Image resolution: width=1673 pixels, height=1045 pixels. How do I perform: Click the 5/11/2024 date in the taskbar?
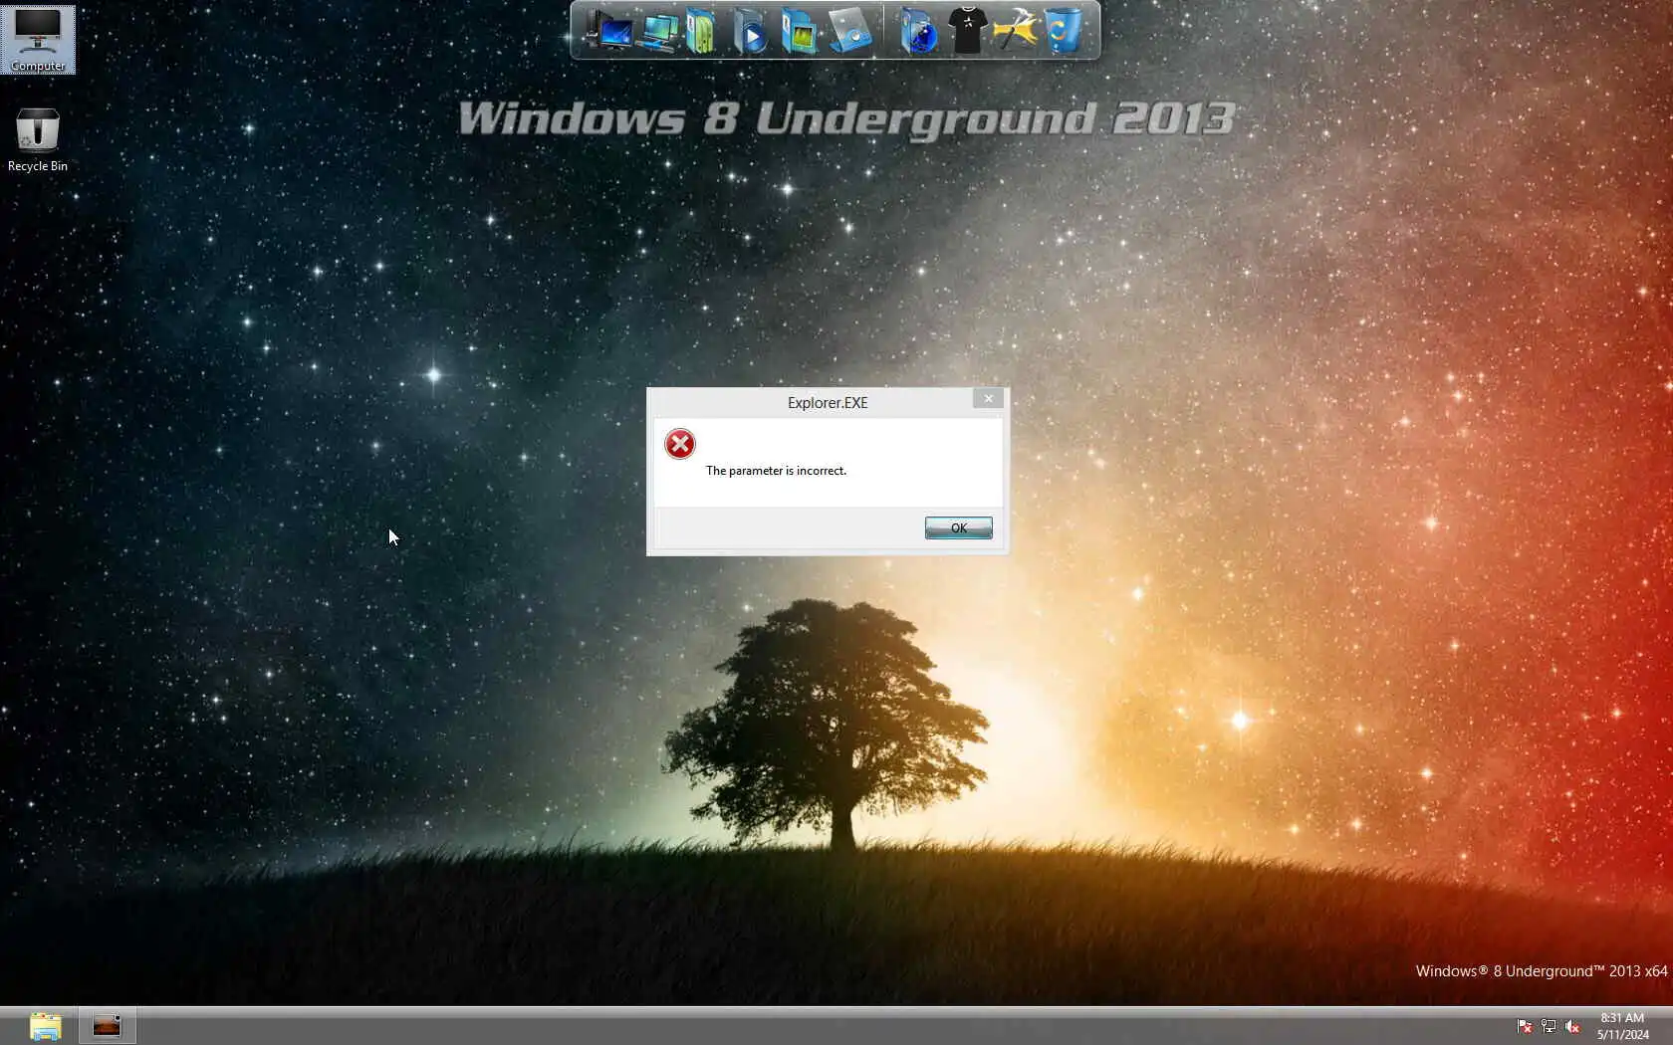click(1623, 1035)
